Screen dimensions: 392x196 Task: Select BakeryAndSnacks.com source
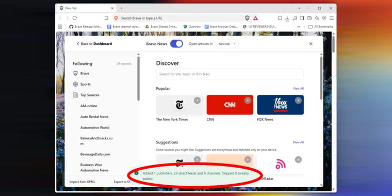[96, 141]
